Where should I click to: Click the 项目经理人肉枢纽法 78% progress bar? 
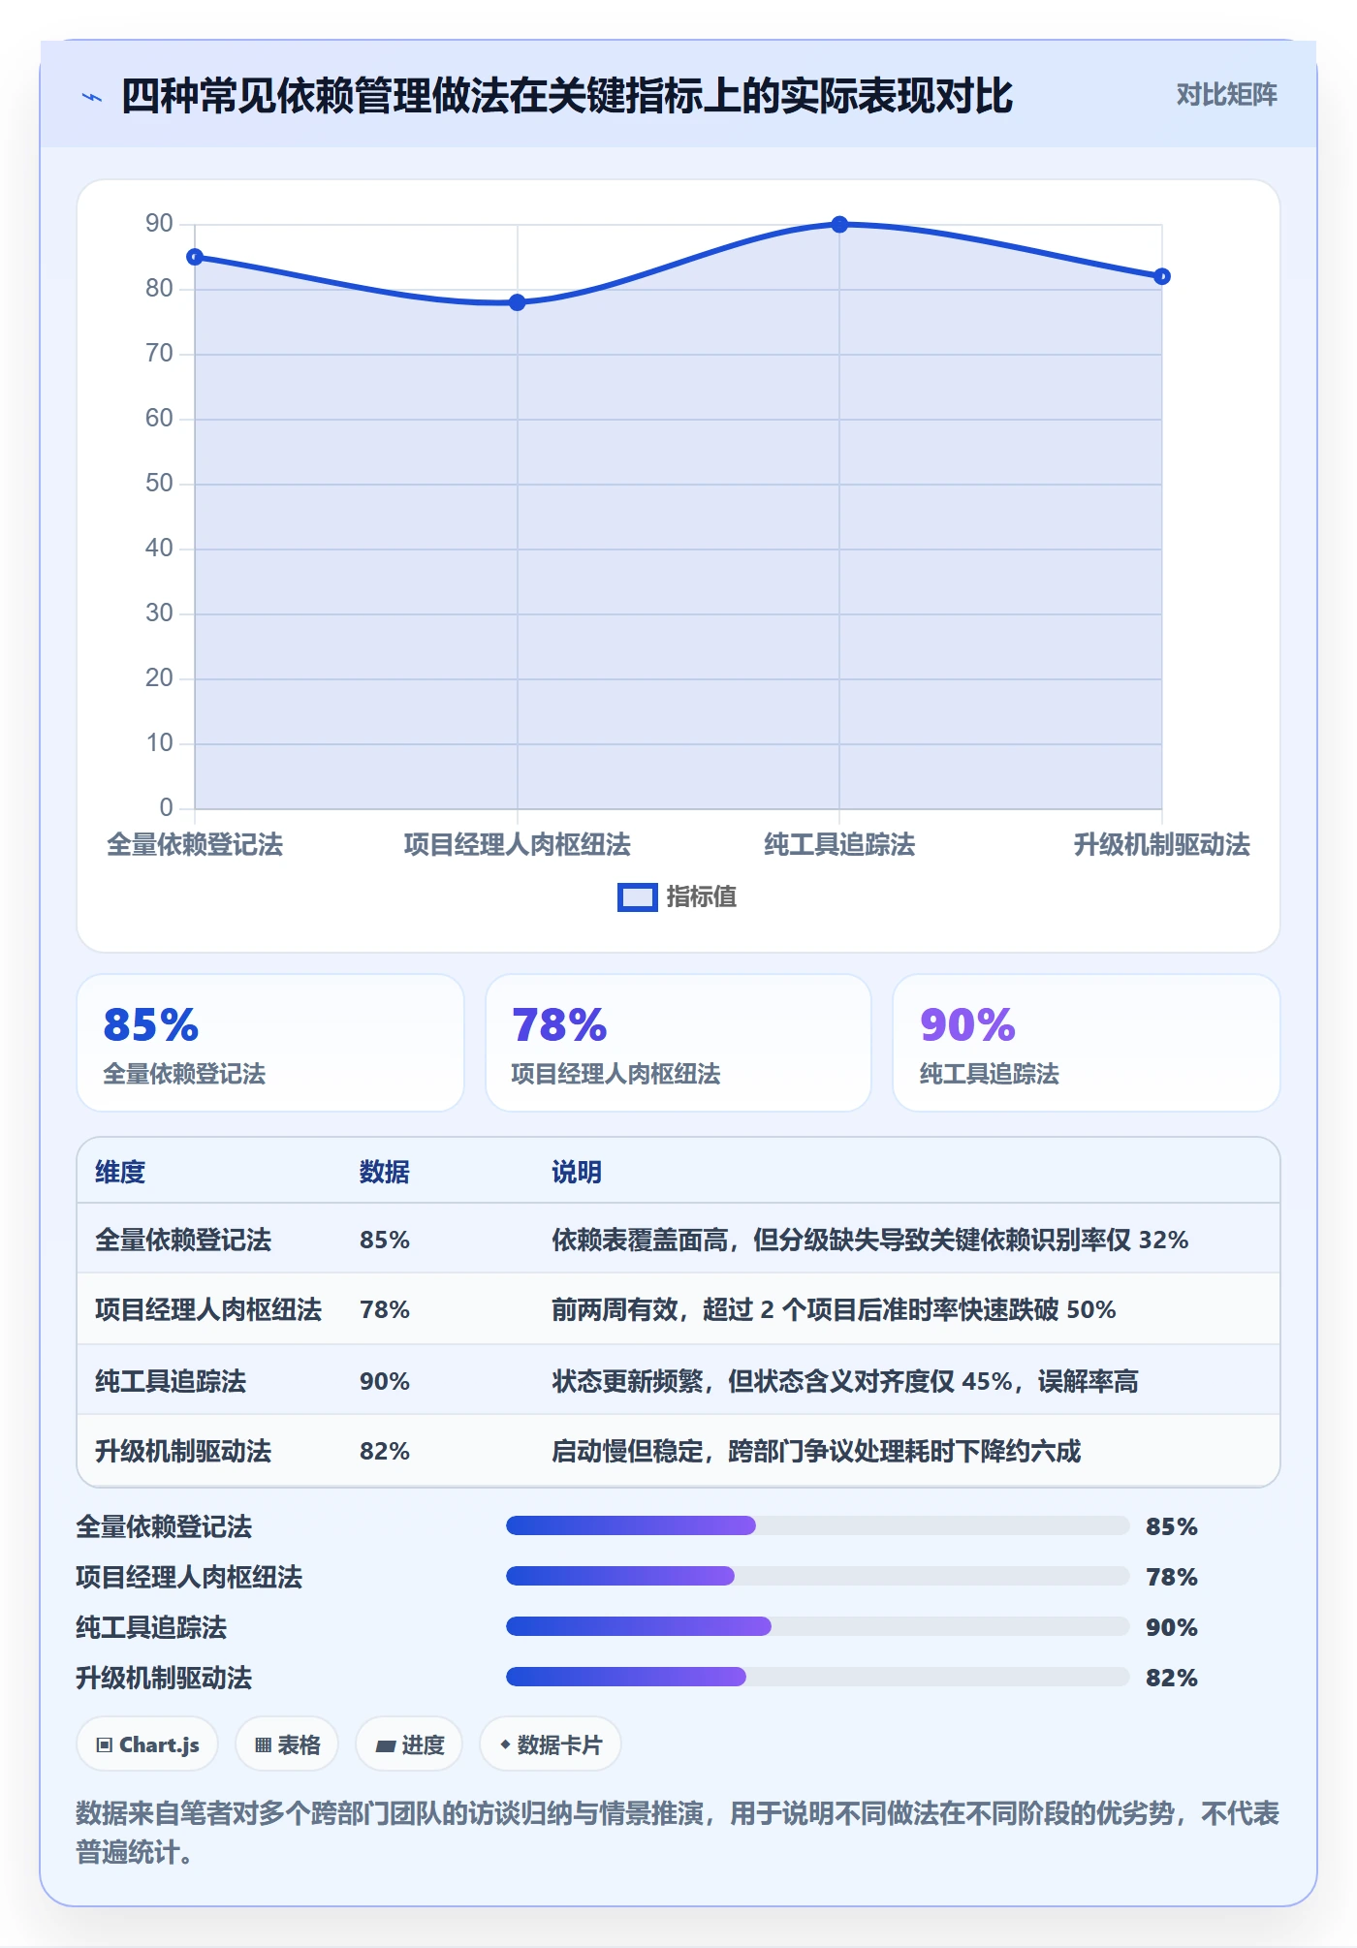coord(817,1576)
